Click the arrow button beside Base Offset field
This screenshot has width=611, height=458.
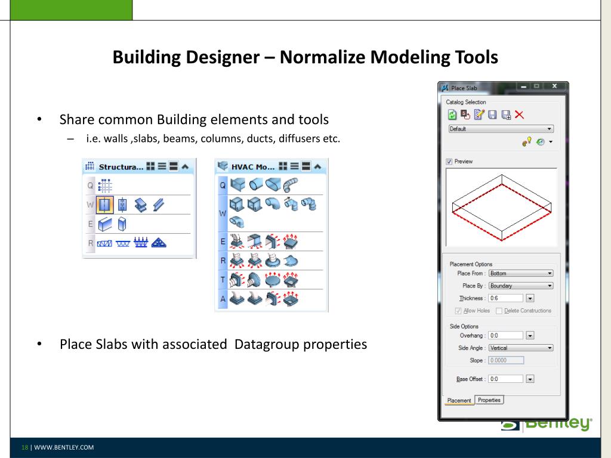coord(530,379)
